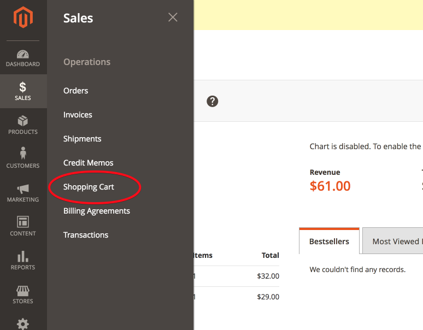The image size is (423, 330).
Task: Close the Sales submenu panel
Action: [173, 17]
